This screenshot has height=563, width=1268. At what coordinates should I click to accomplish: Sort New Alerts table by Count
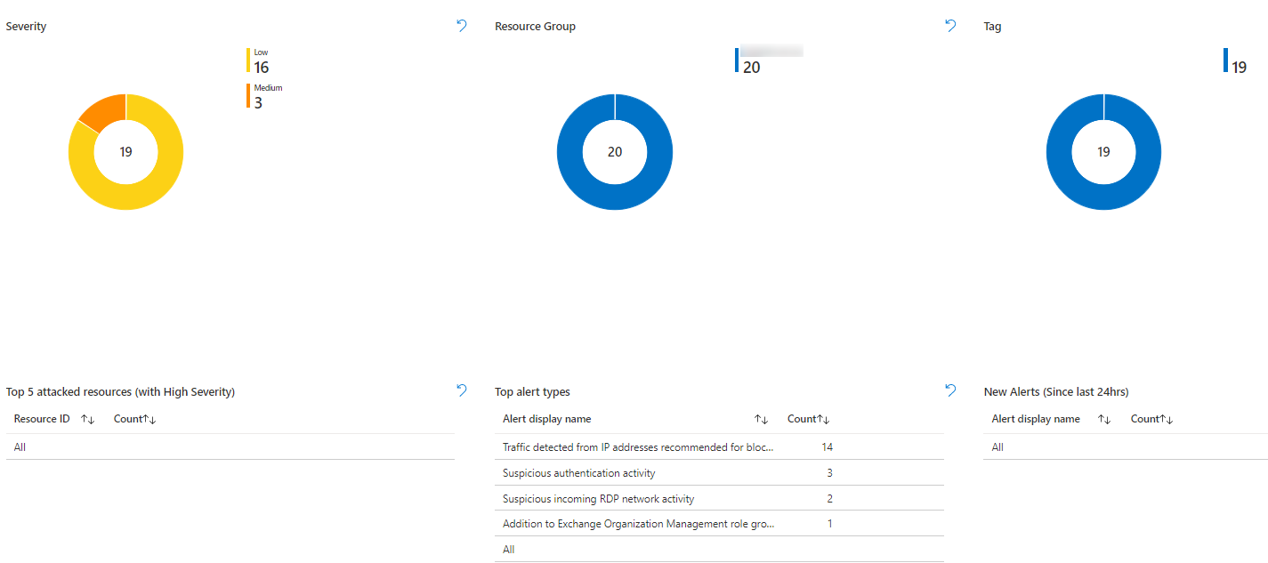1166,419
